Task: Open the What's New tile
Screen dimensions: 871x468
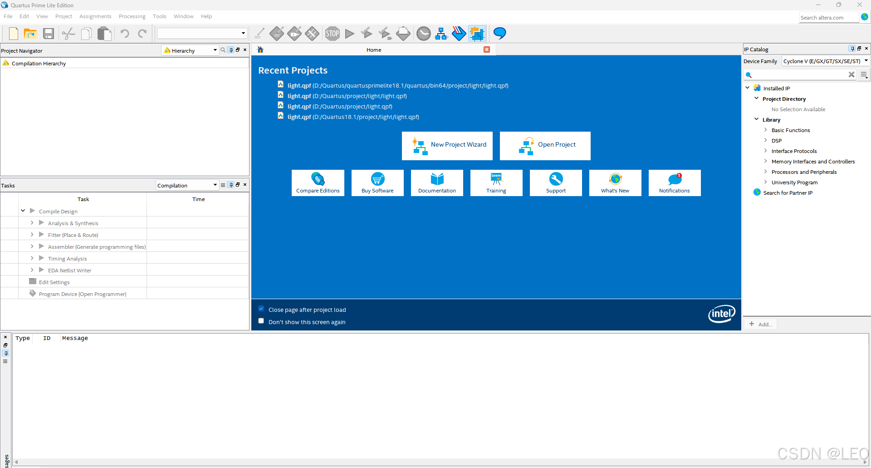Action: pos(615,183)
